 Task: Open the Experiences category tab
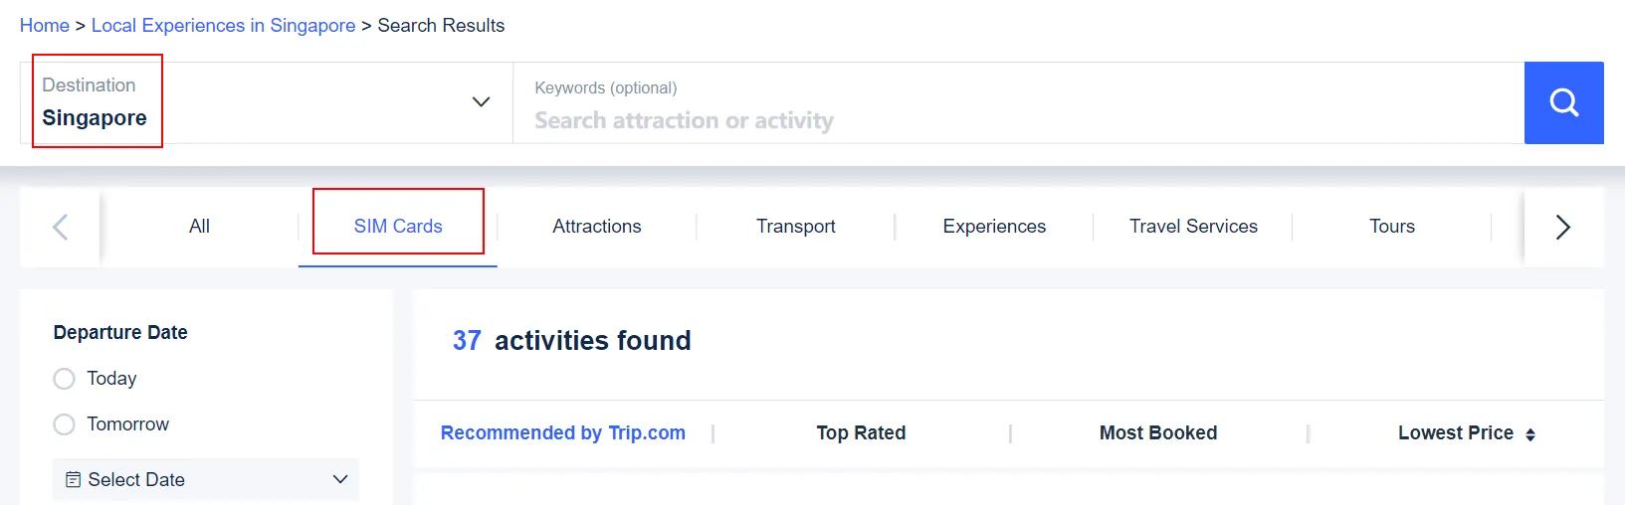coord(994,227)
